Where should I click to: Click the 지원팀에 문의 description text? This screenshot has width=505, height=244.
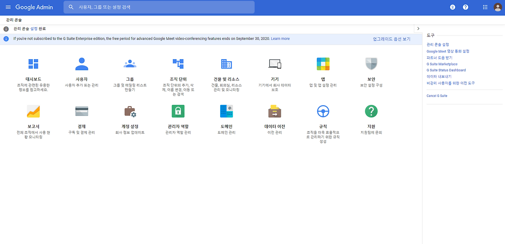[x=371, y=132]
